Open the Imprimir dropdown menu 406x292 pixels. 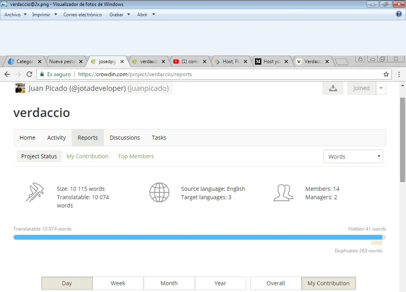tap(44, 14)
